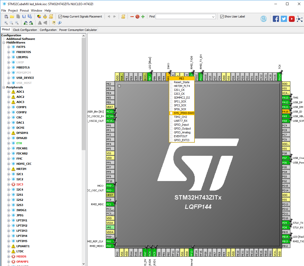This screenshot has width=304, height=266.
Task: Click the colorful cubes import icon
Action: (x=39, y=17)
